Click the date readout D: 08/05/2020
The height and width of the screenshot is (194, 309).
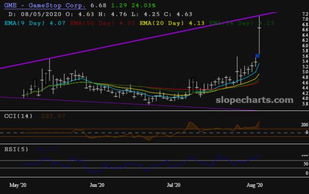(35, 14)
